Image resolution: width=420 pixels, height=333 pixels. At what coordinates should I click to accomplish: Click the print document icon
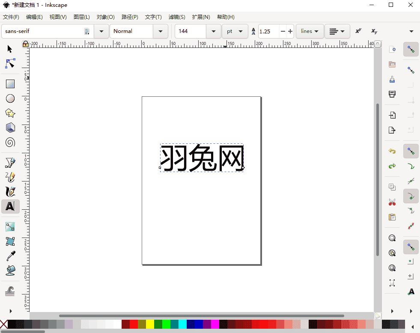click(392, 94)
